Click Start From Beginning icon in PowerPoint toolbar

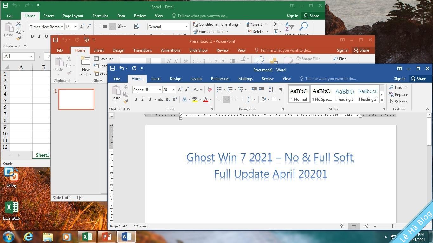coord(87,40)
